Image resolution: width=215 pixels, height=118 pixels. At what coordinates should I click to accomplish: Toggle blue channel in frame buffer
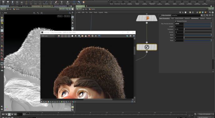69,36
